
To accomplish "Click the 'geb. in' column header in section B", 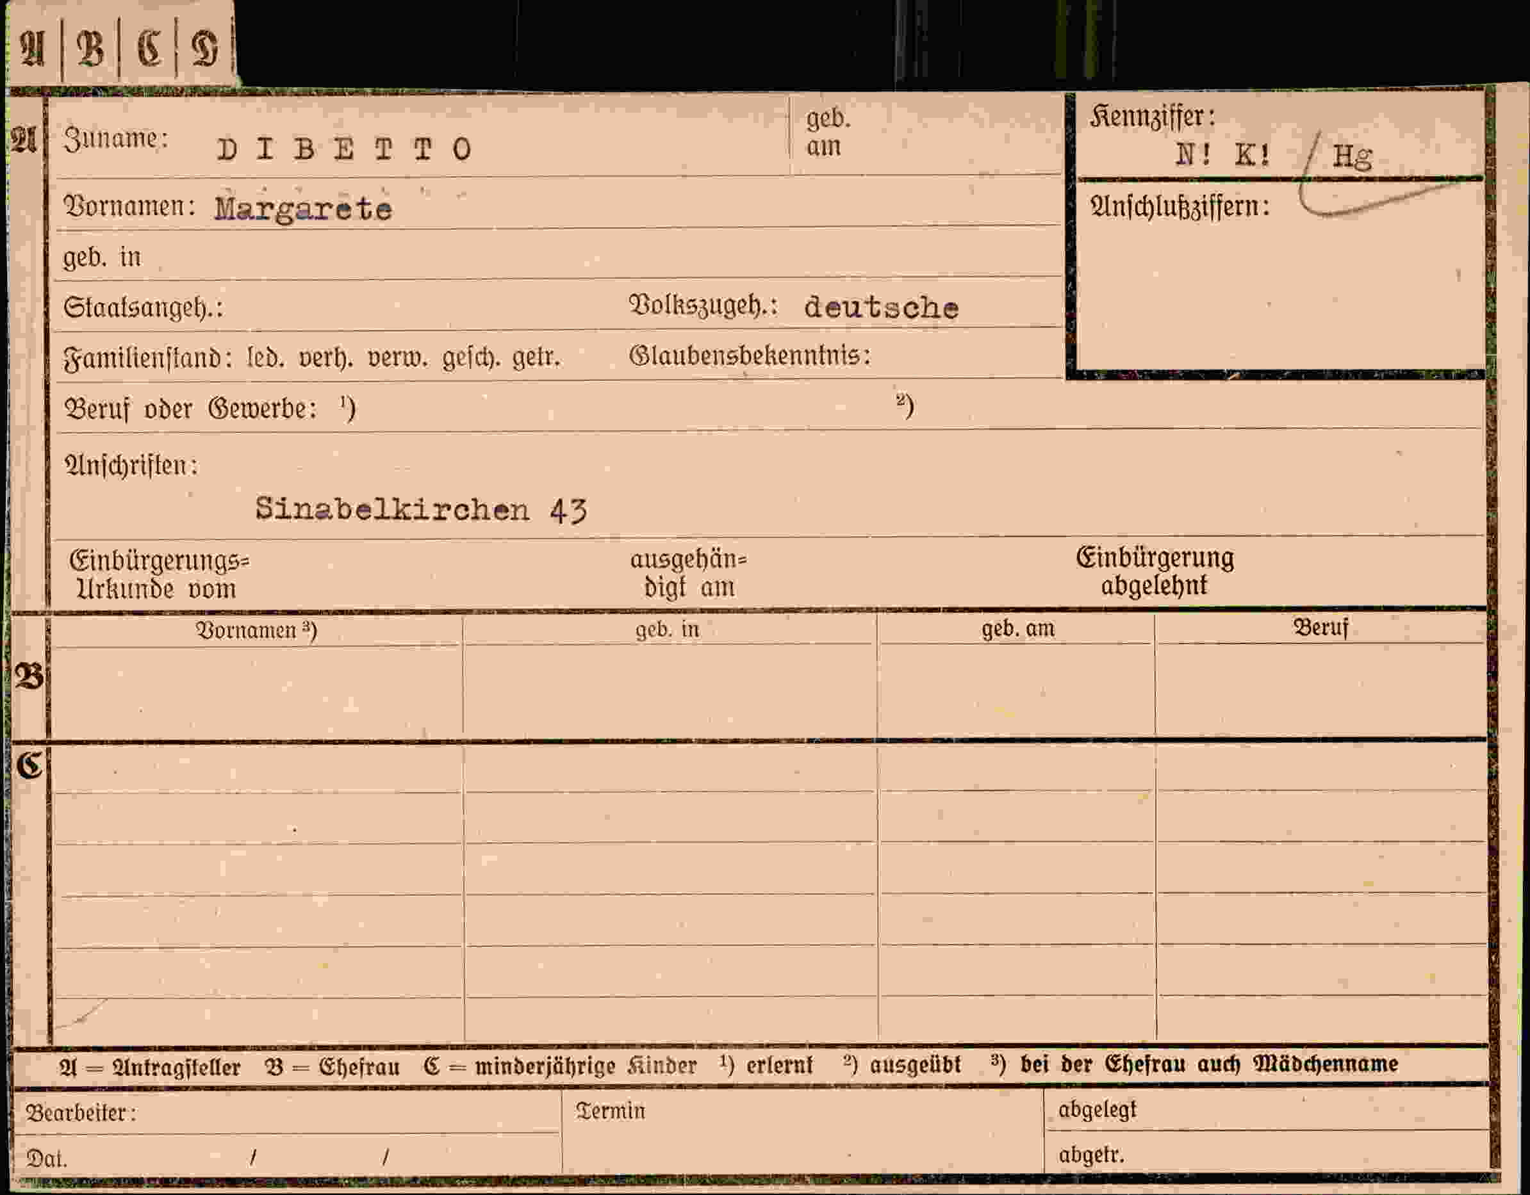I will coord(668,630).
